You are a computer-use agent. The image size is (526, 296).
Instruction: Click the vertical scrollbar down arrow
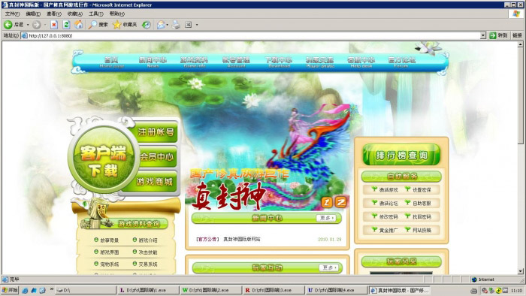pyautogui.click(x=520, y=271)
